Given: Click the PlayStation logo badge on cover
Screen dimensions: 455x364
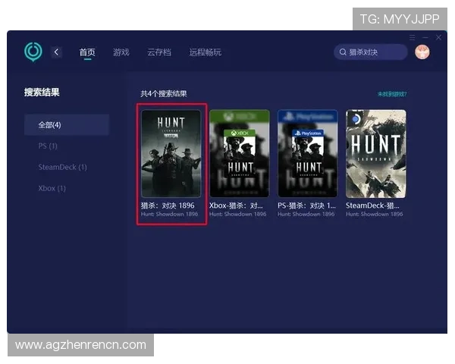Looking at the screenshot, I should [308, 133].
